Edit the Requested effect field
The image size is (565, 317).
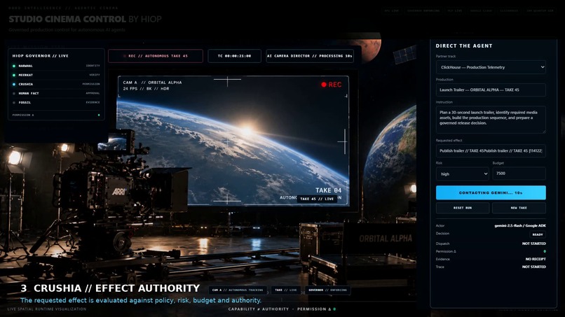click(491, 150)
